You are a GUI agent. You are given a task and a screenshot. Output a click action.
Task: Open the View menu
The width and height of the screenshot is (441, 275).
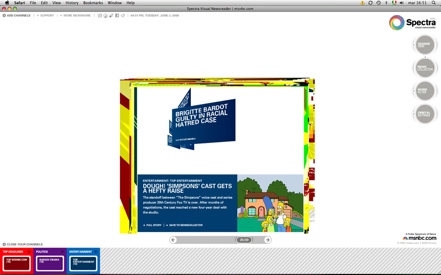(x=57, y=3)
